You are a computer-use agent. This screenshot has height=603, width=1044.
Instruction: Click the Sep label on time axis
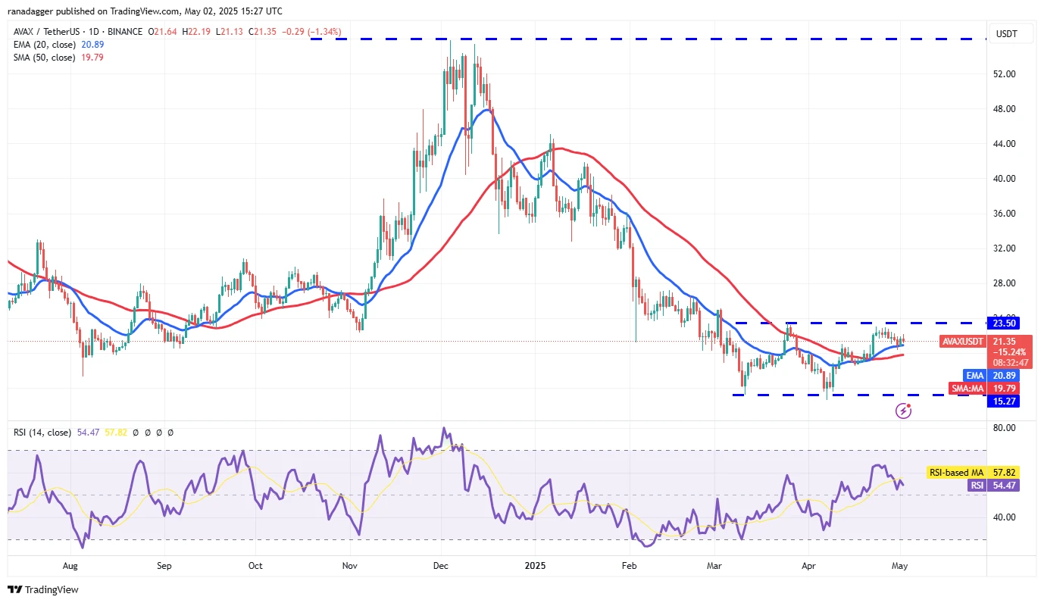[164, 566]
